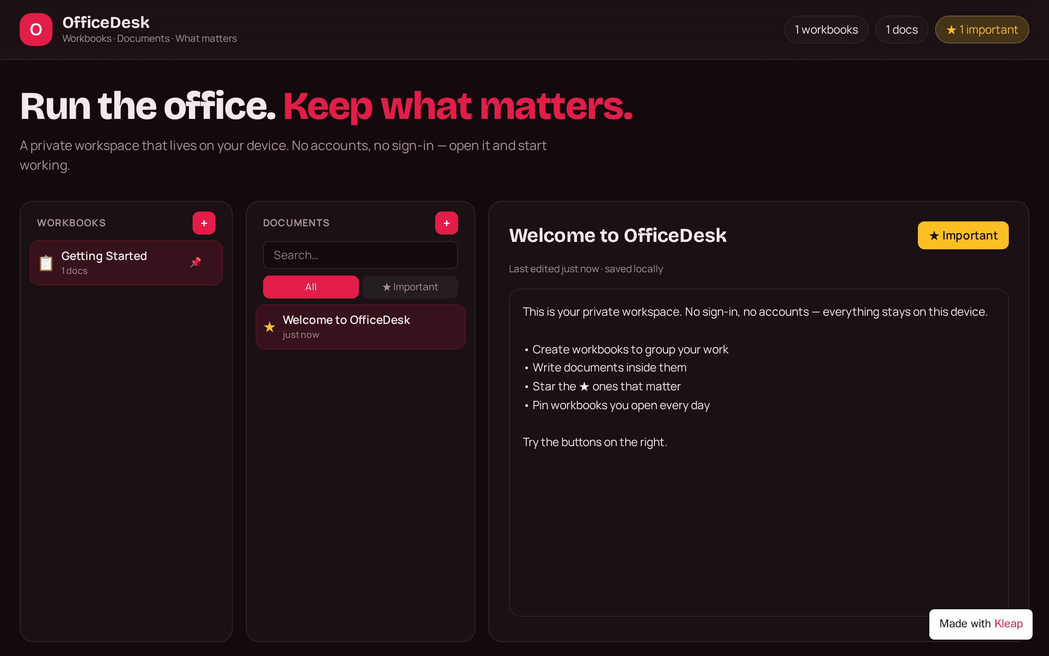Click the clipboard icon of Getting Started
Image resolution: width=1049 pixels, height=656 pixels.
pos(46,263)
